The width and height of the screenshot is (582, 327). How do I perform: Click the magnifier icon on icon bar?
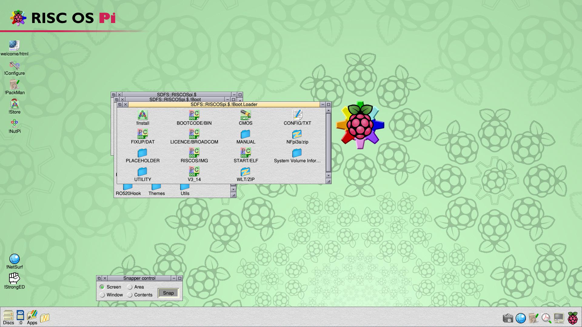(546, 318)
